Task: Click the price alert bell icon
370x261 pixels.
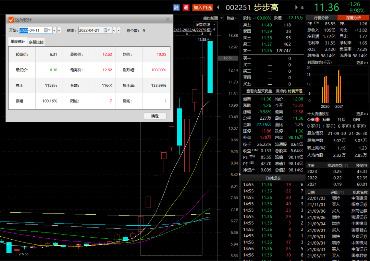Action: point(302,8)
